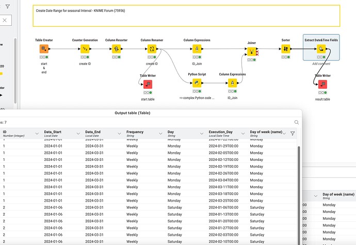Select the Column Expressions node labeled ID_Join top
356x245 pixels.
197,49
